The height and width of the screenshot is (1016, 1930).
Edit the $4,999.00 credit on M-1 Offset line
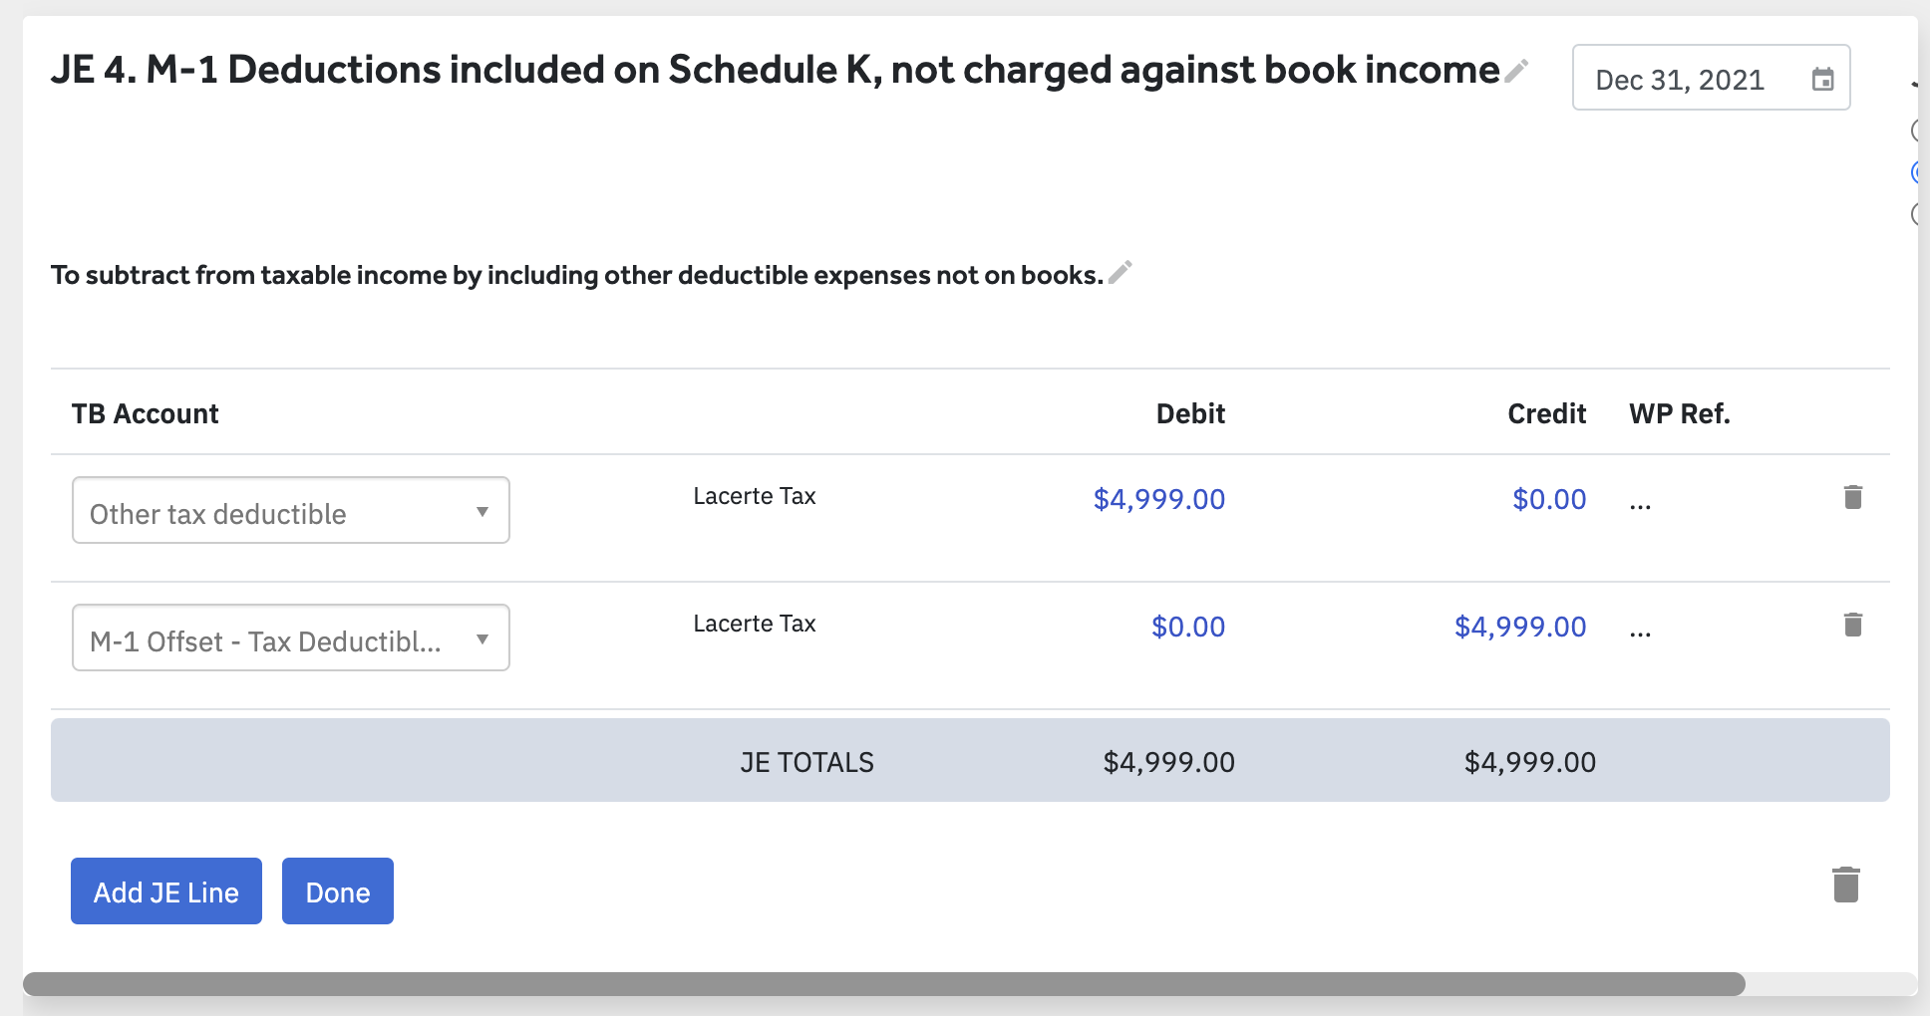pos(1519,627)
